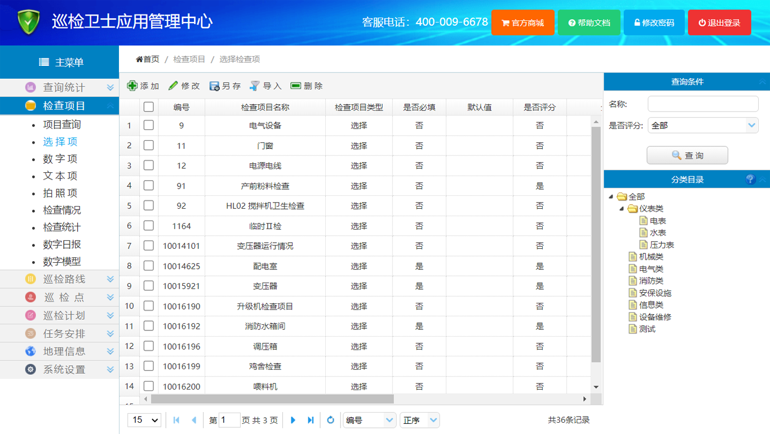Click the pencil 修改 icon
The height and width of the screenshot is (434, 770).
(174, 86)
